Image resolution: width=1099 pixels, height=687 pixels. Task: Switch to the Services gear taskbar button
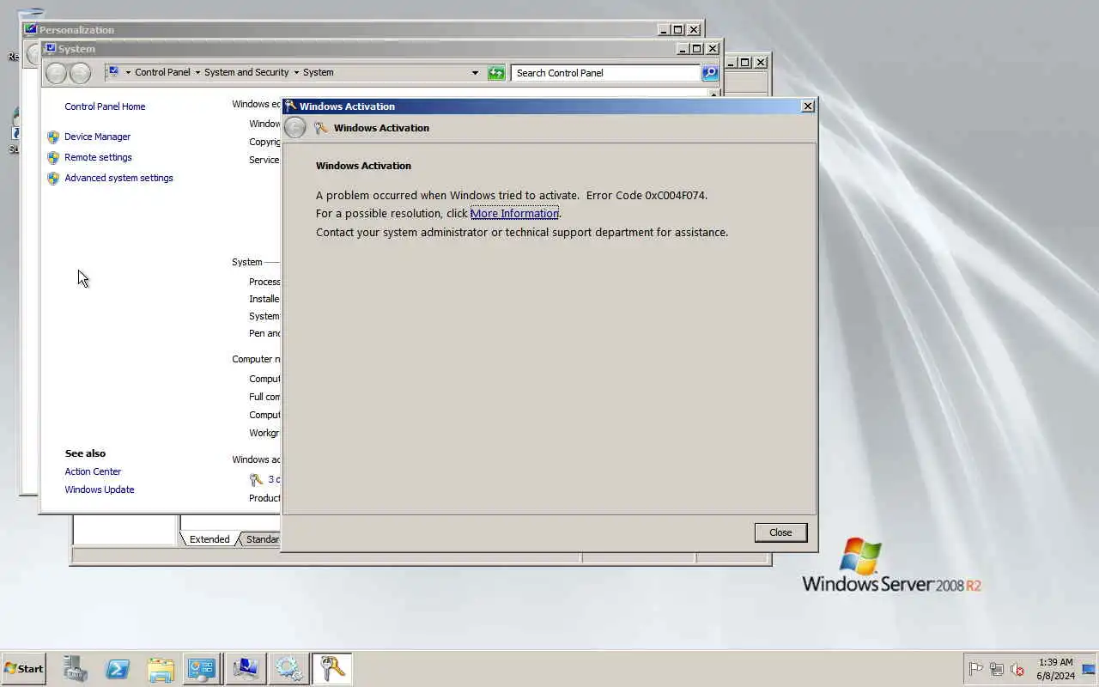coord(288,668)
